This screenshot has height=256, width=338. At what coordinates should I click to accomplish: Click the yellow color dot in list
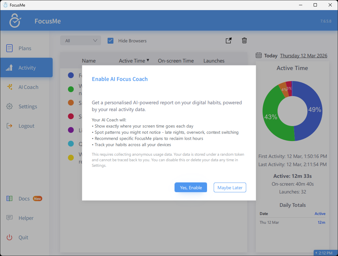(x=71, y=158)
